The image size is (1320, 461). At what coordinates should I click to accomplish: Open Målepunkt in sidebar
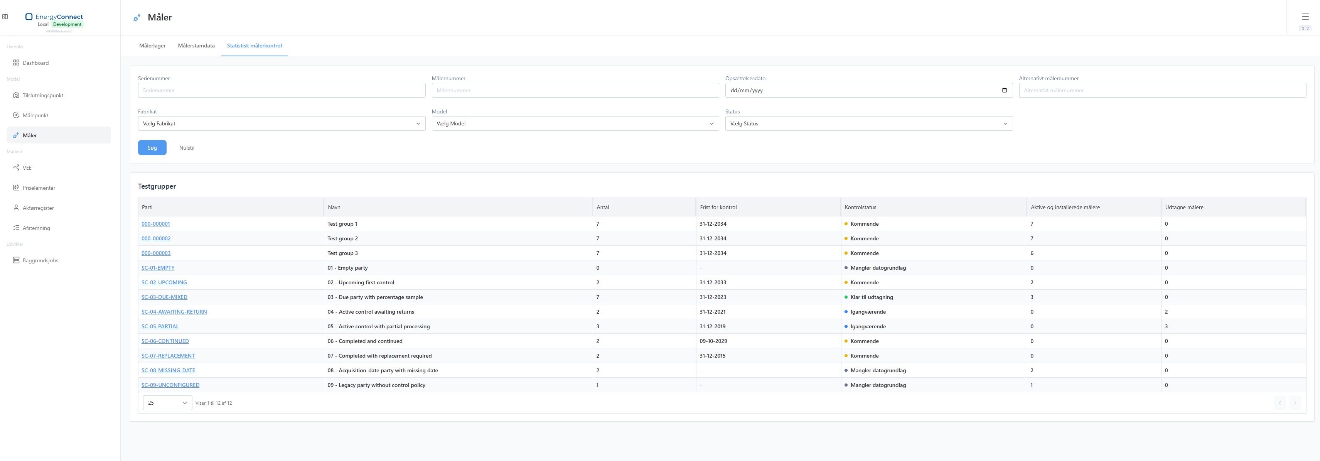pyautogui.click(x=58, y=115)
